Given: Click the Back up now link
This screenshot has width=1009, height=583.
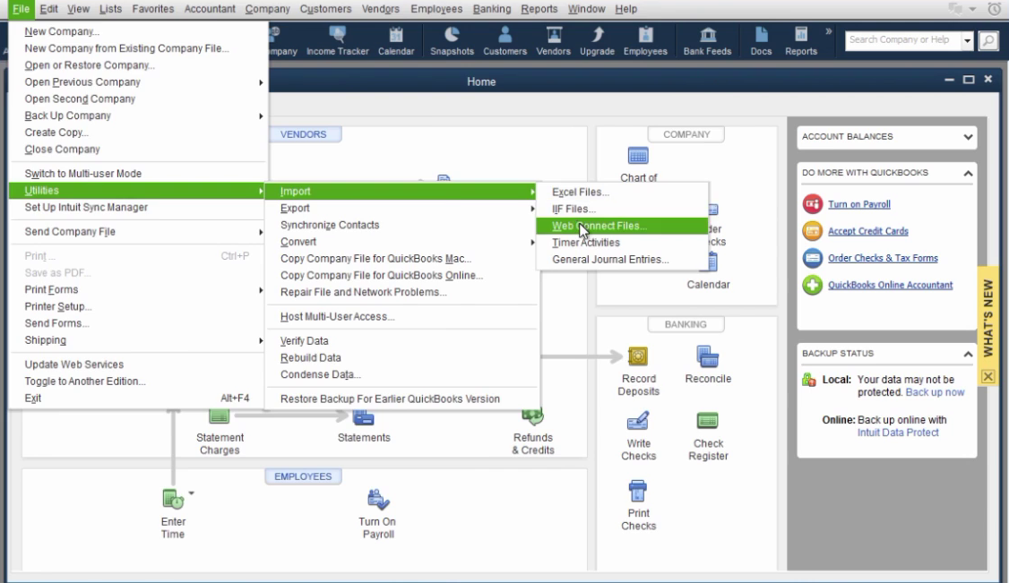Looking at the screenshot, I should [x=935, y=392].
